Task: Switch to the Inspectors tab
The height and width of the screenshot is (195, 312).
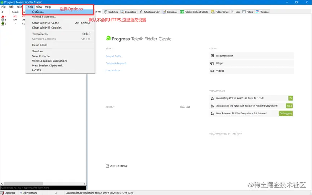Action: (128, 12)
